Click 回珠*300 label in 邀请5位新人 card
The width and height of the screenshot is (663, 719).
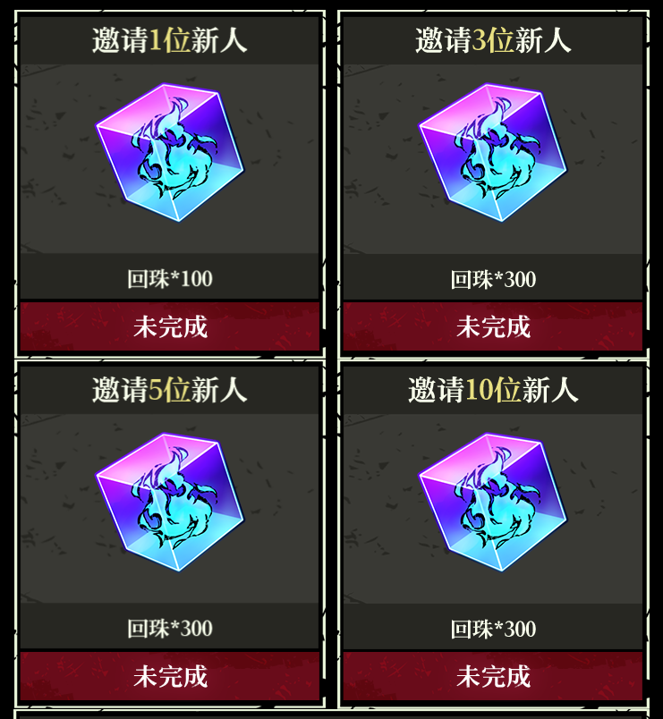(x=170, y=629)
